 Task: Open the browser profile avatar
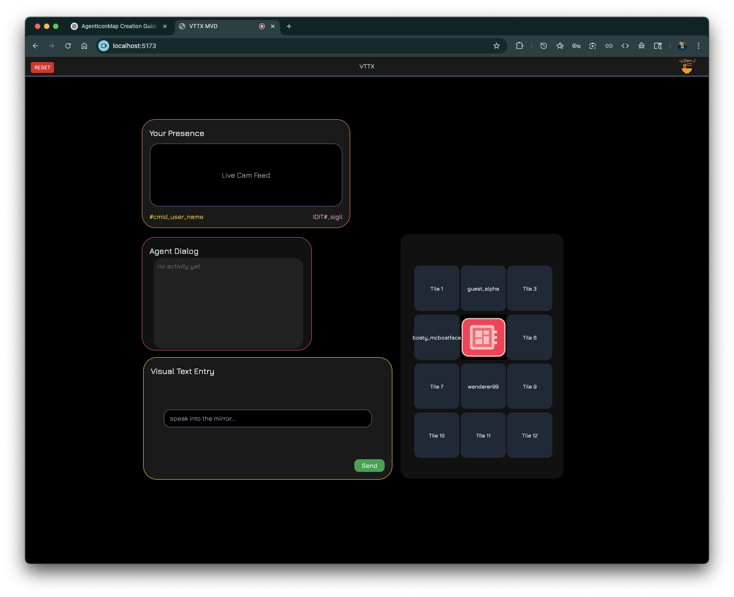coord(682,46)
